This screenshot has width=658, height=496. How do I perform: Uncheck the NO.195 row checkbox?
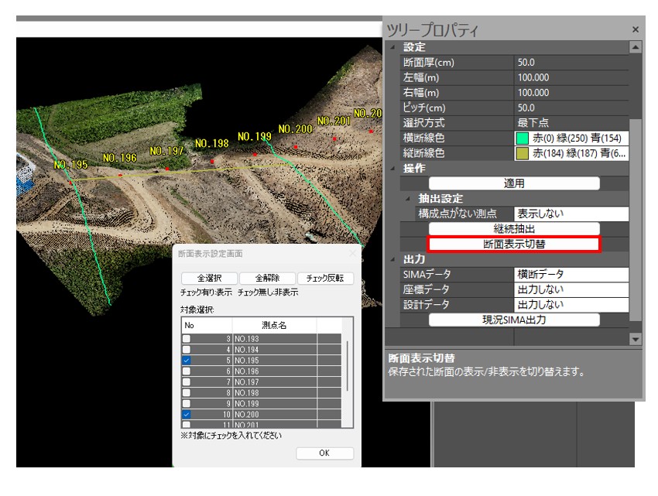click(x=186, y=361)
